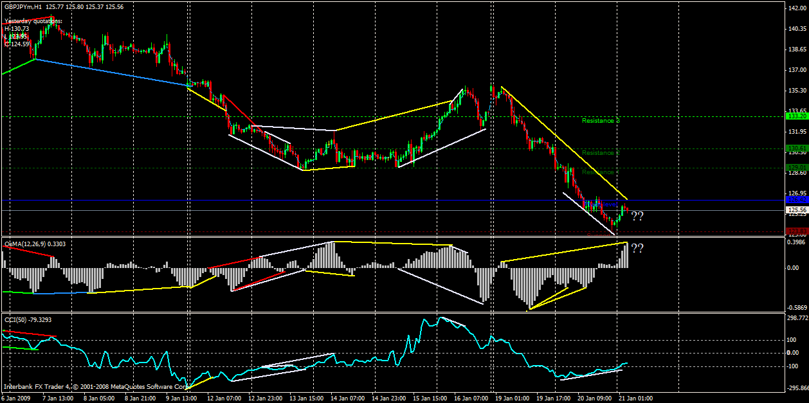
Task: Click the 16 Jan 07:00 time label
Action: 470,398
